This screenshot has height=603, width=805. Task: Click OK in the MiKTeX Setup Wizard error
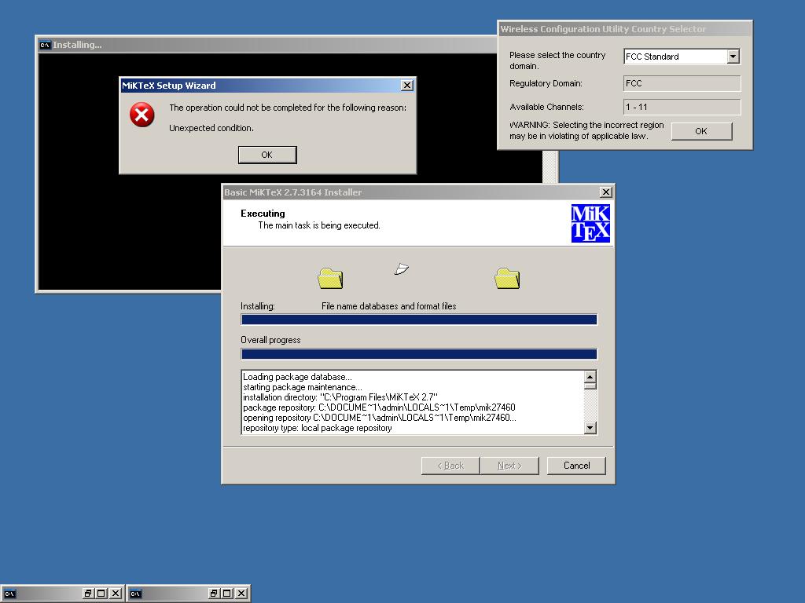tap(267, 155)
